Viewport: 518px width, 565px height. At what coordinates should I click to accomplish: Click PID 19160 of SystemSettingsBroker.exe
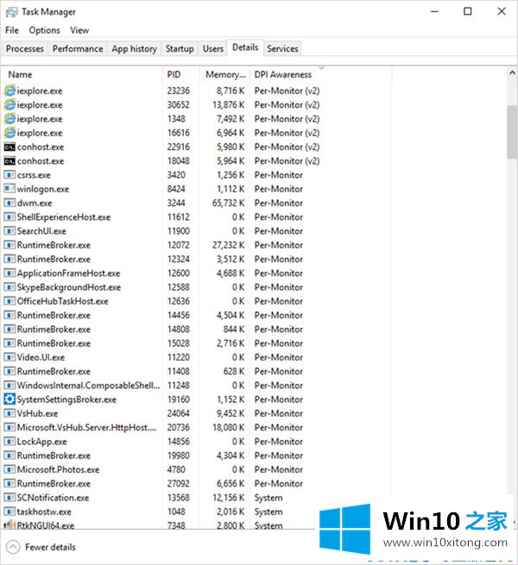pyautogui.click(x=178, y=399)
